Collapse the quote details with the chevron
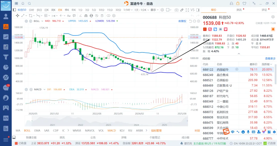The width and height of the screenshot is (277, 146). tap(239, 54)
